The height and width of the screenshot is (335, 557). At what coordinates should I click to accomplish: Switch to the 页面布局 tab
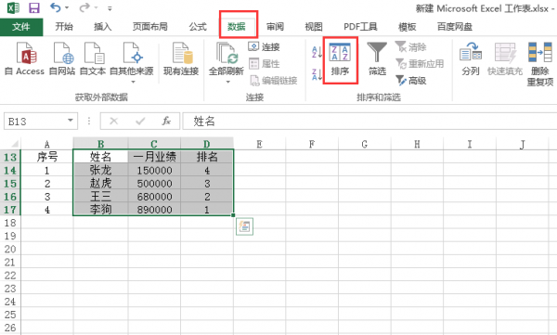(x=149, y=27)
